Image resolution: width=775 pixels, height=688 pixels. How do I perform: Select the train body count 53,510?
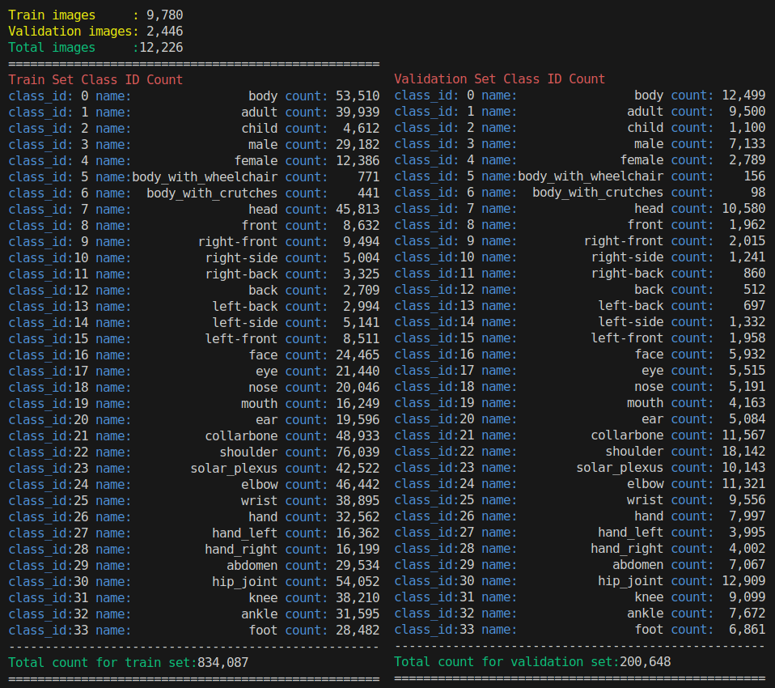click(358, 96)
